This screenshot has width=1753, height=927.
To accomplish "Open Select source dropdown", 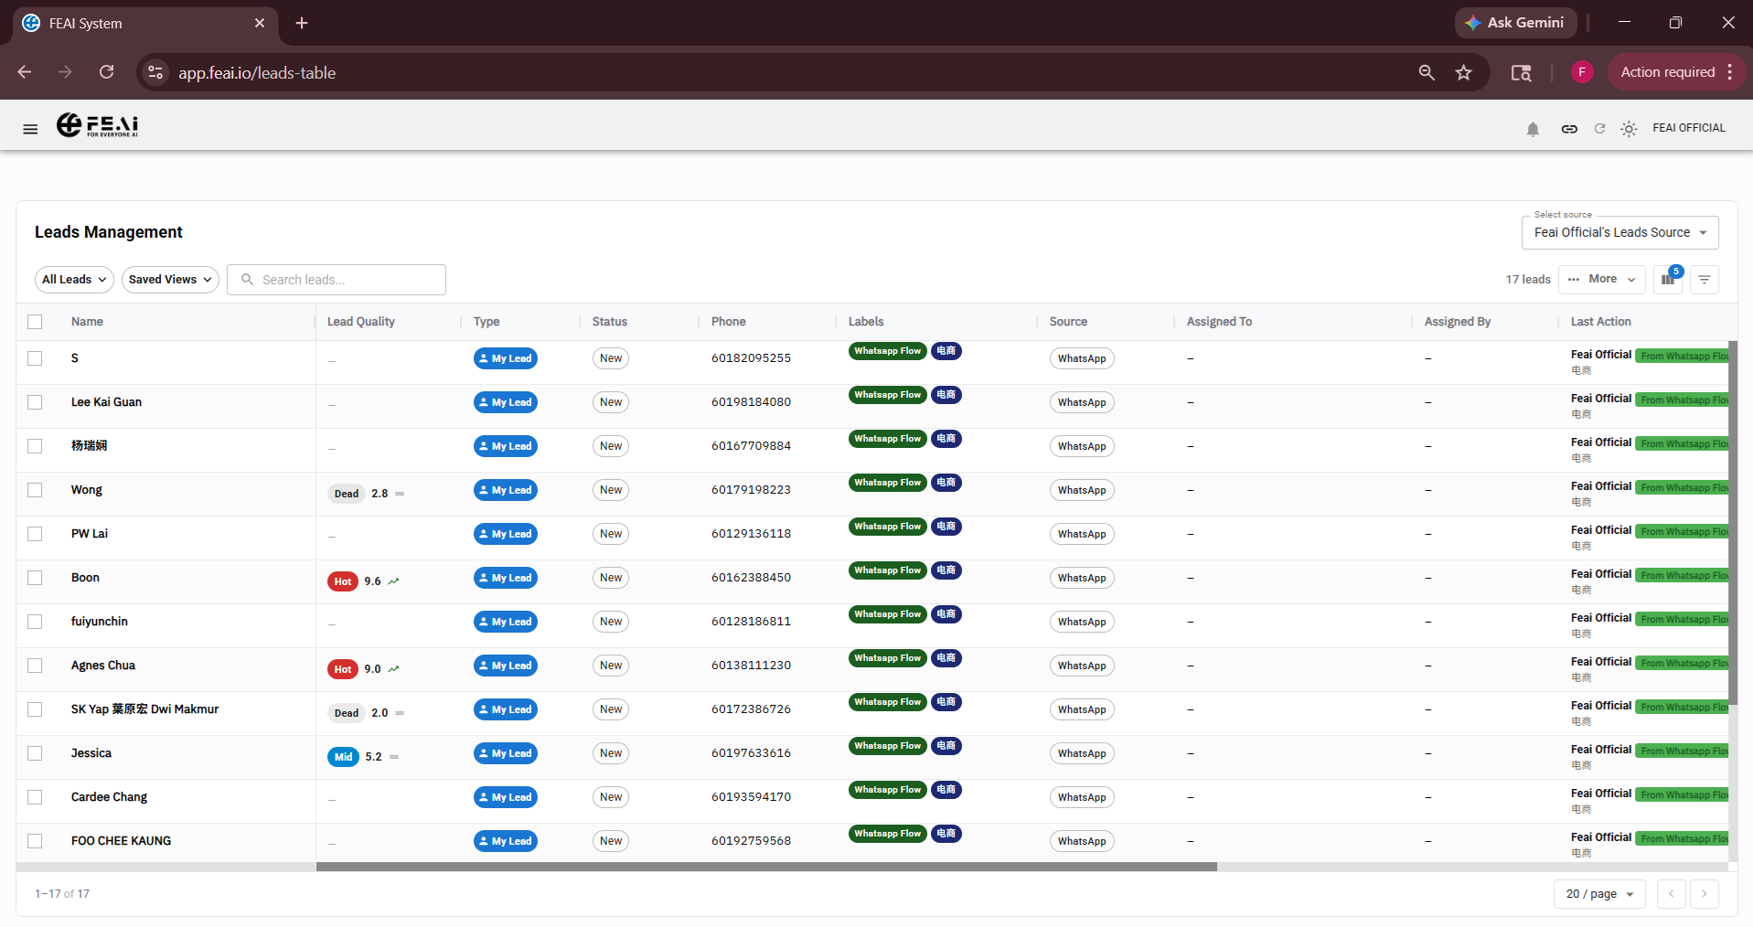I will [x=1620, y=232].
